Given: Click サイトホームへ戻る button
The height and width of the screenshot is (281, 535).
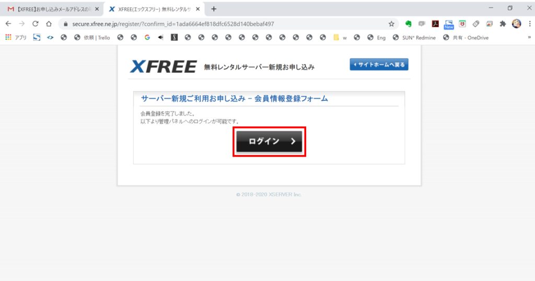Looking at the screenshot, I should 379,64.
